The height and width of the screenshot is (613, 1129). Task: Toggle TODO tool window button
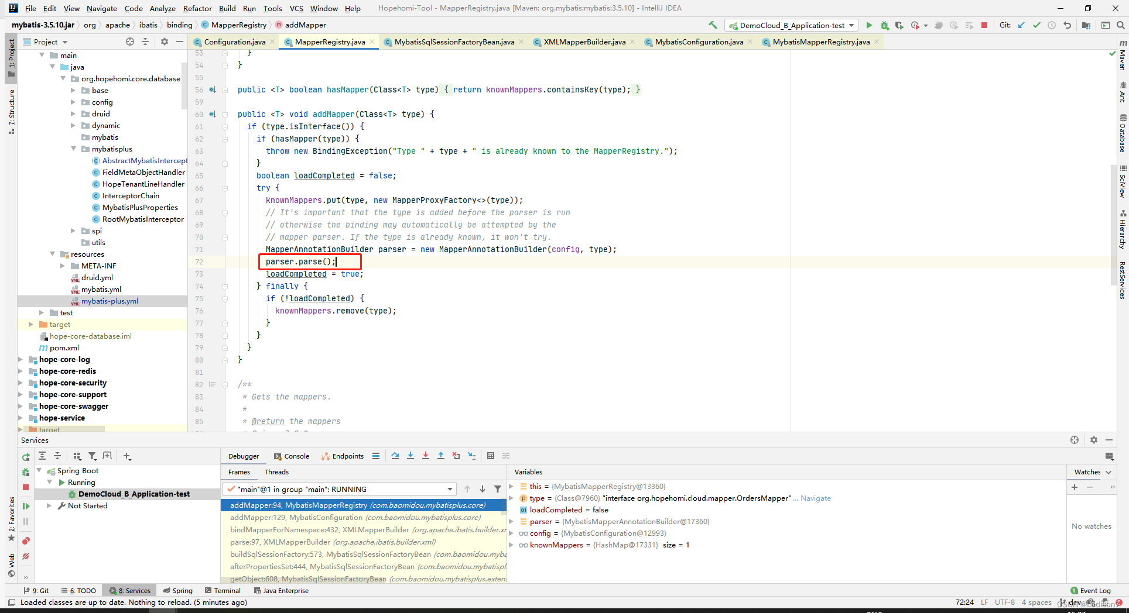pyautogui.click(x=79, y=591)
